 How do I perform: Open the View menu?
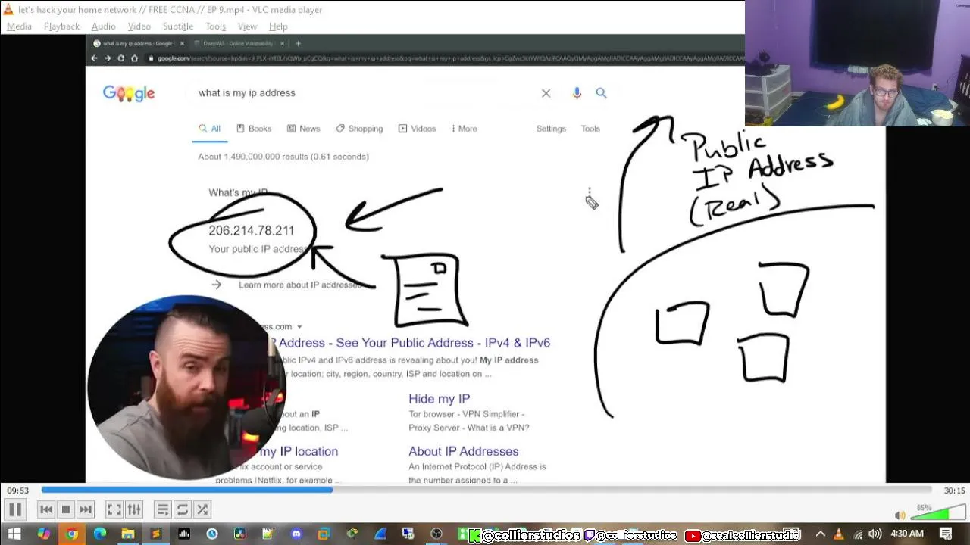(x=247, y=26)
